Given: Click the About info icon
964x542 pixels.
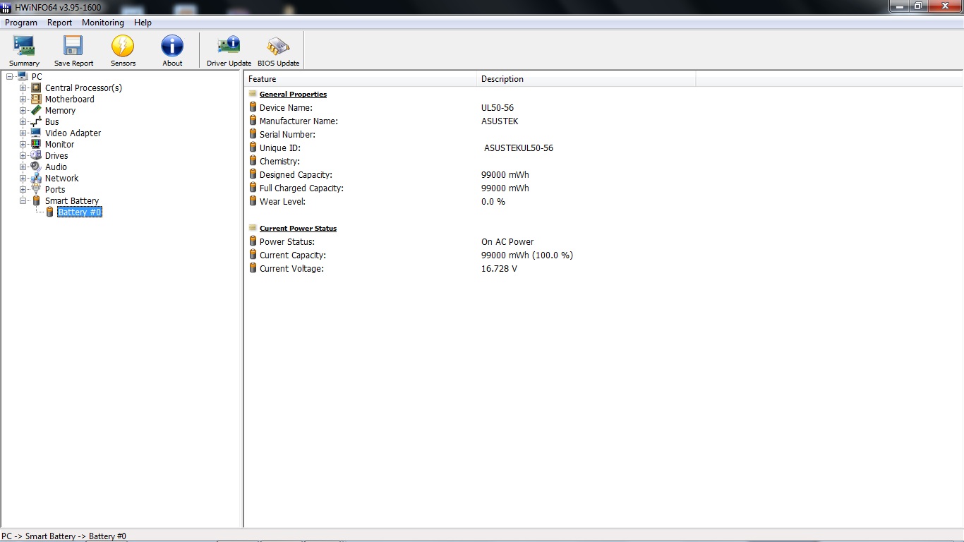Looking at the screenshot, I should (172, 46).
